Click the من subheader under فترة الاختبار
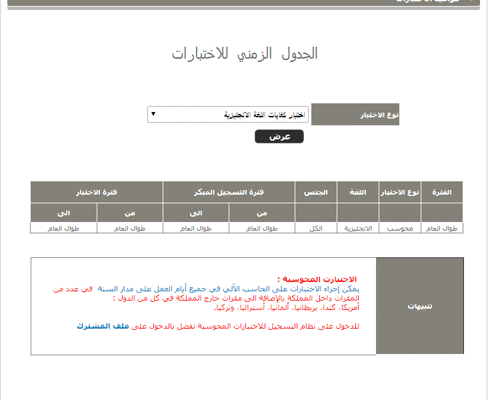Screen dimensions: 492x400 tap(130, 213)
